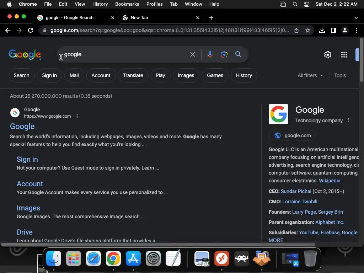364x273 pixels.
Task: Click the Chrome back arrow
Action: (x=8, y=30)
